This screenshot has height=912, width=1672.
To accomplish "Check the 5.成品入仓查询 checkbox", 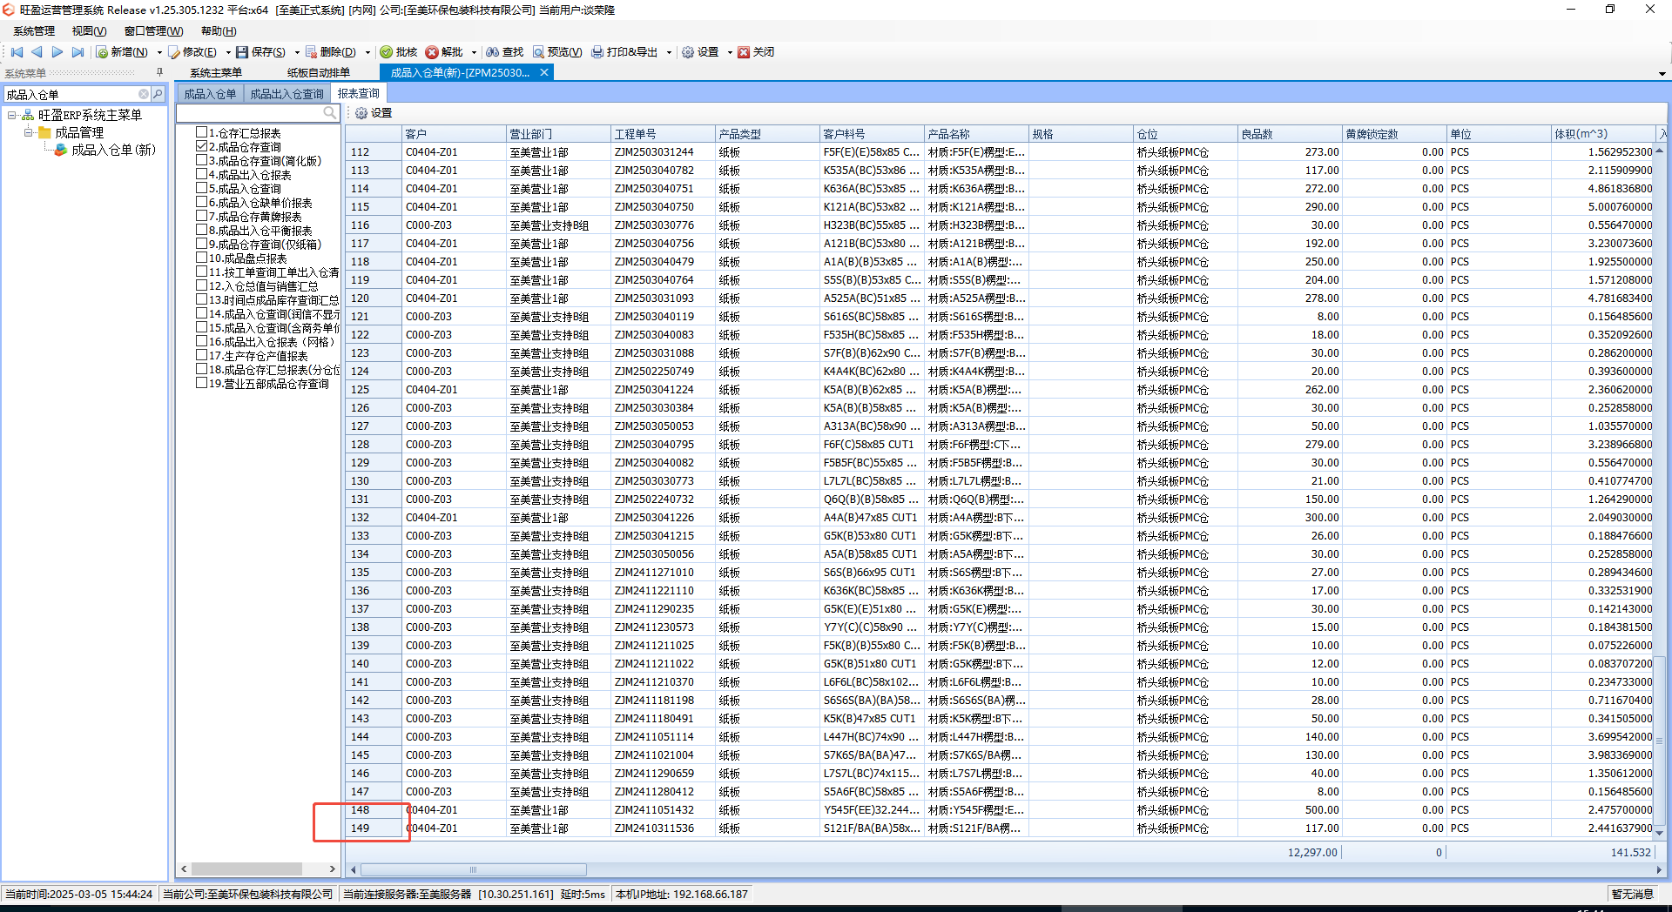I will [x=202, y=188].
